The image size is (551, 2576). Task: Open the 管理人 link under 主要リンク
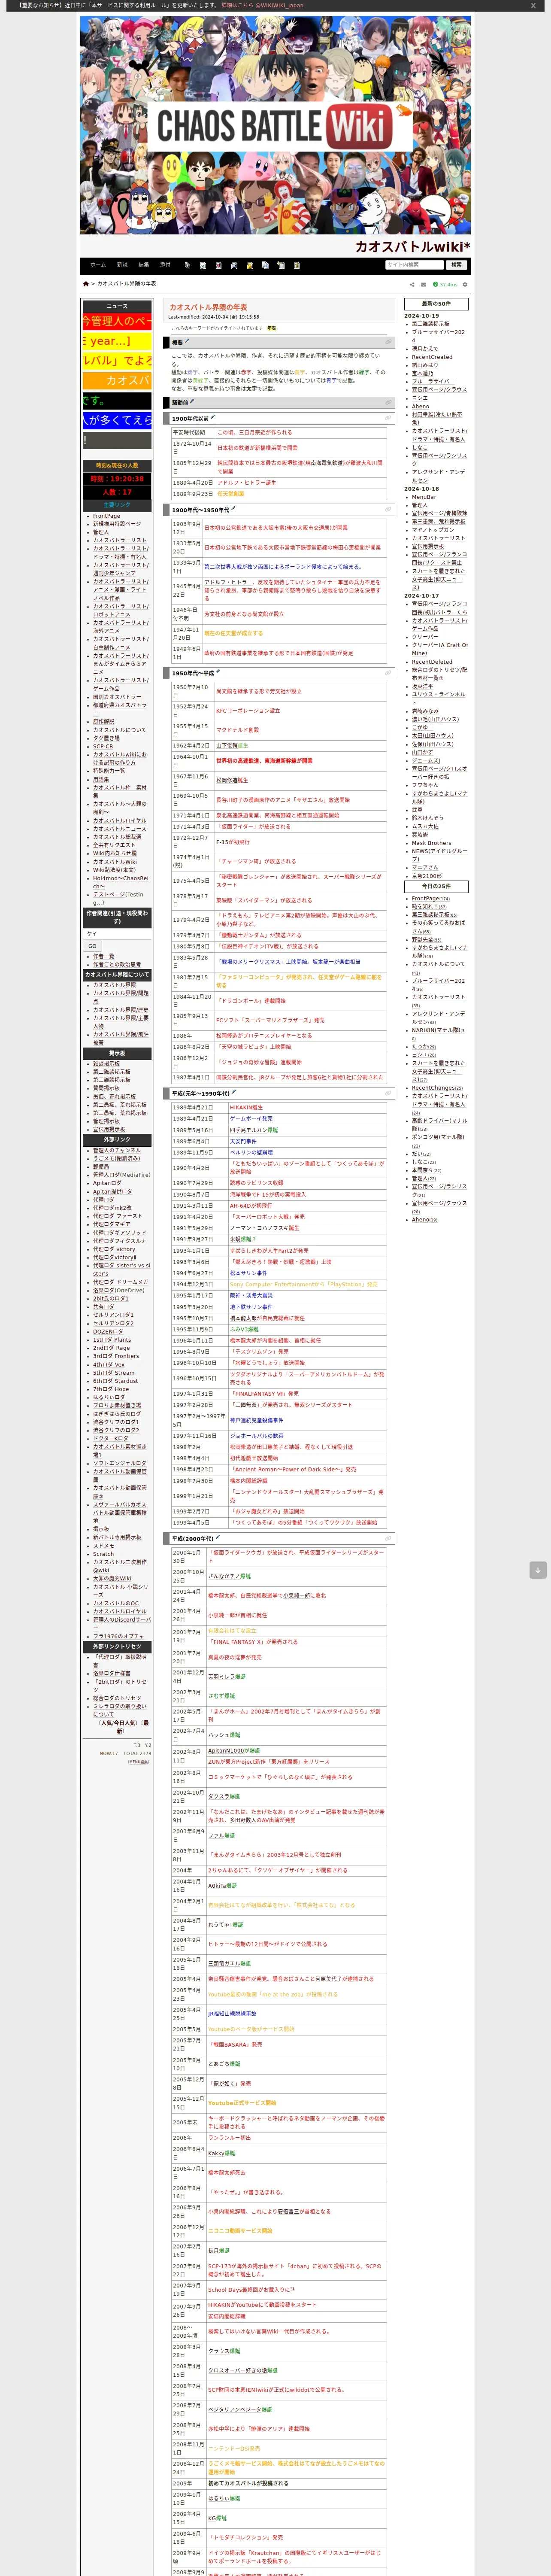click(x=101, y=532)
